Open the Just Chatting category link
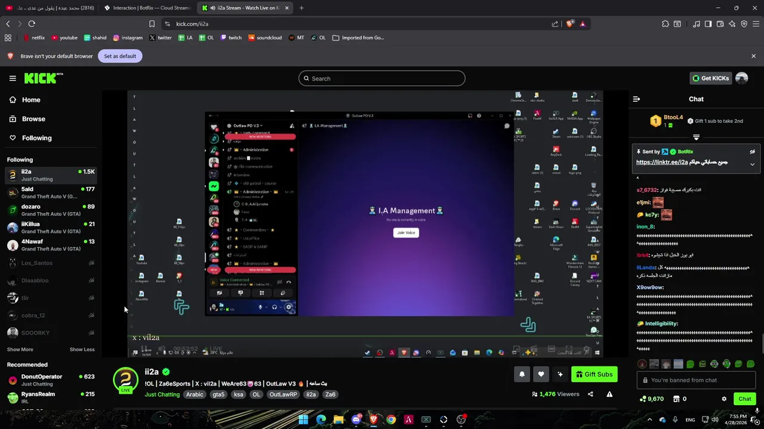Screen dimensions: 764x429 (x=162, y=394)
